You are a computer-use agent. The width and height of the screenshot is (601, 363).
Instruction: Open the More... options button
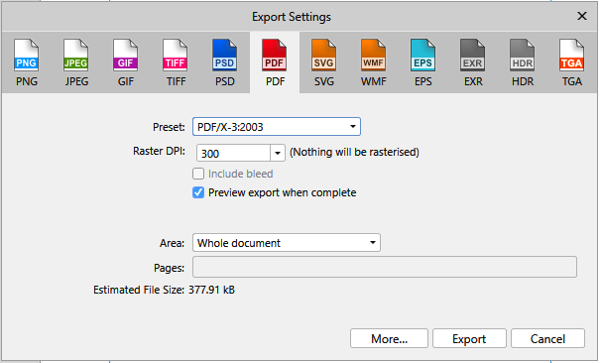point(389,338)
